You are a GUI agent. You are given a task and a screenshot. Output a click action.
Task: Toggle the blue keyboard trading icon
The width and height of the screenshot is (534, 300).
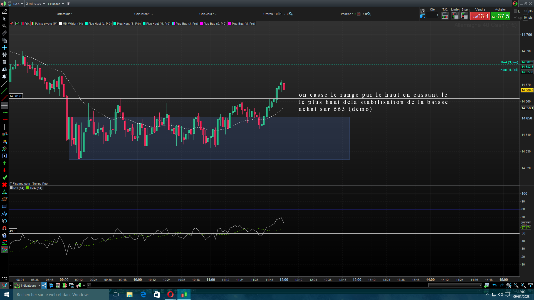(423, 16)
